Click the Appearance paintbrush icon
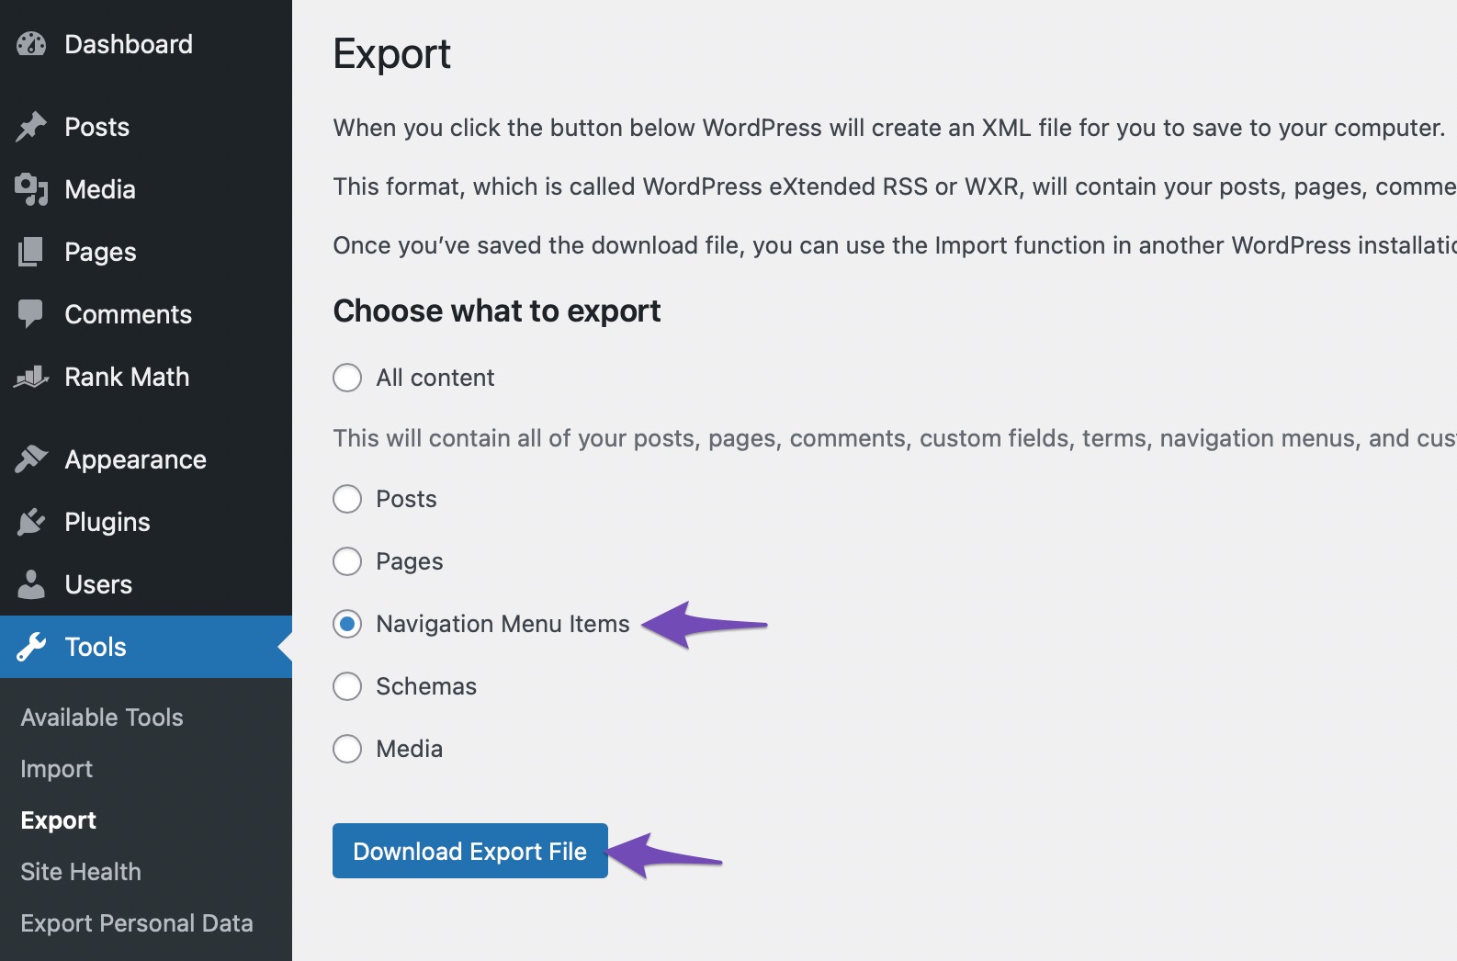 pyautogui.click(x=31, y=459)
